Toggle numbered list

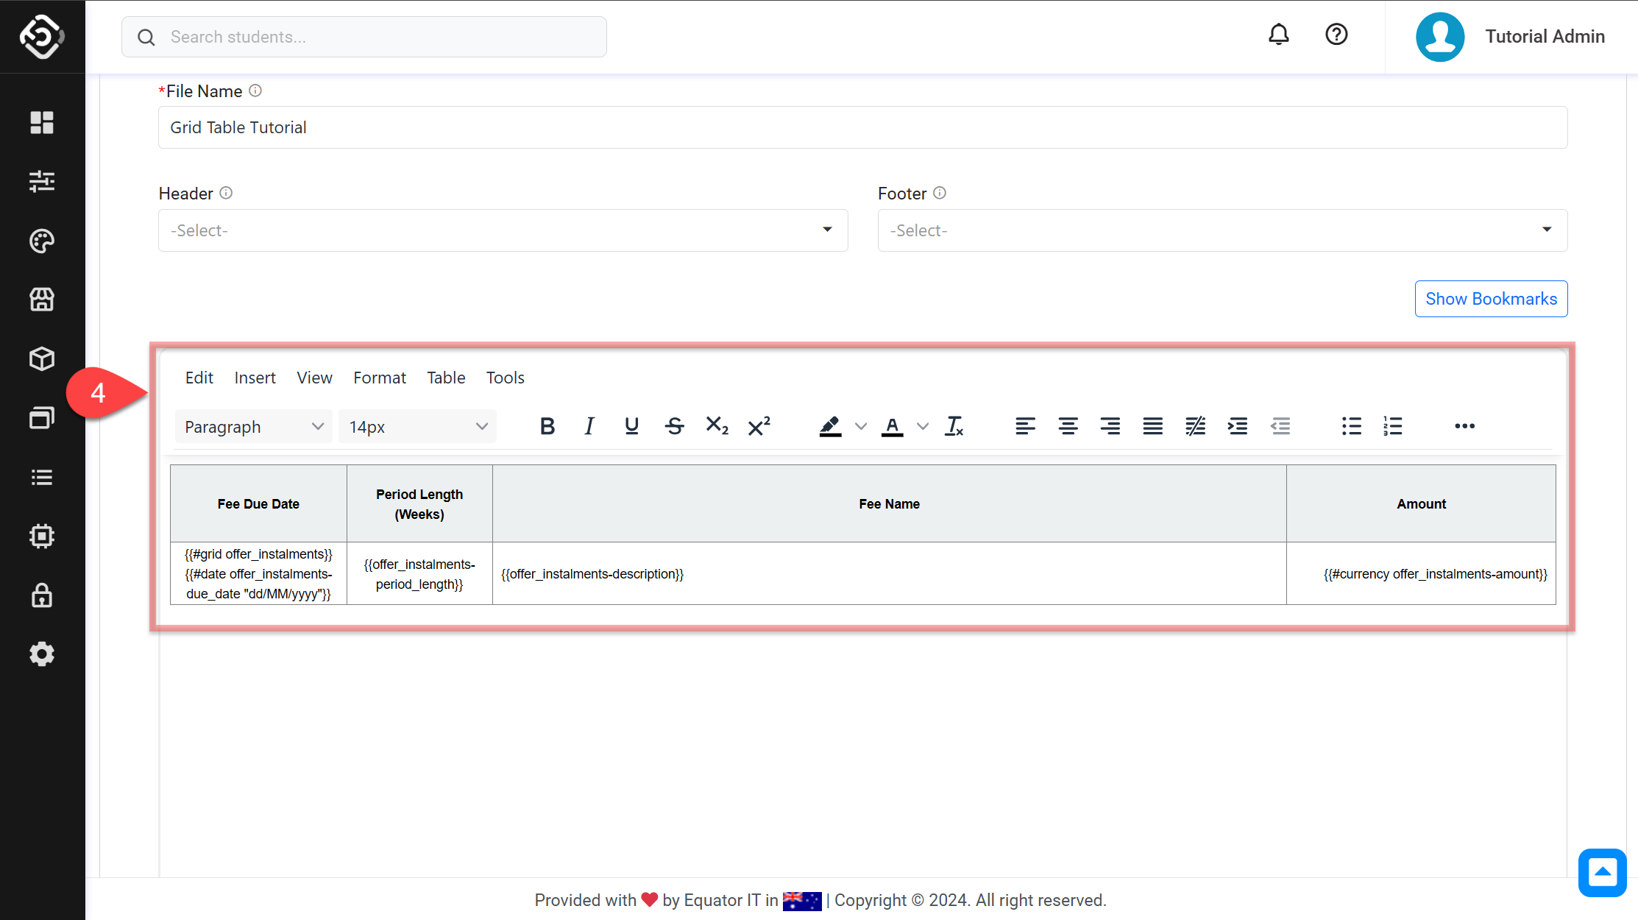[1393, 426]
